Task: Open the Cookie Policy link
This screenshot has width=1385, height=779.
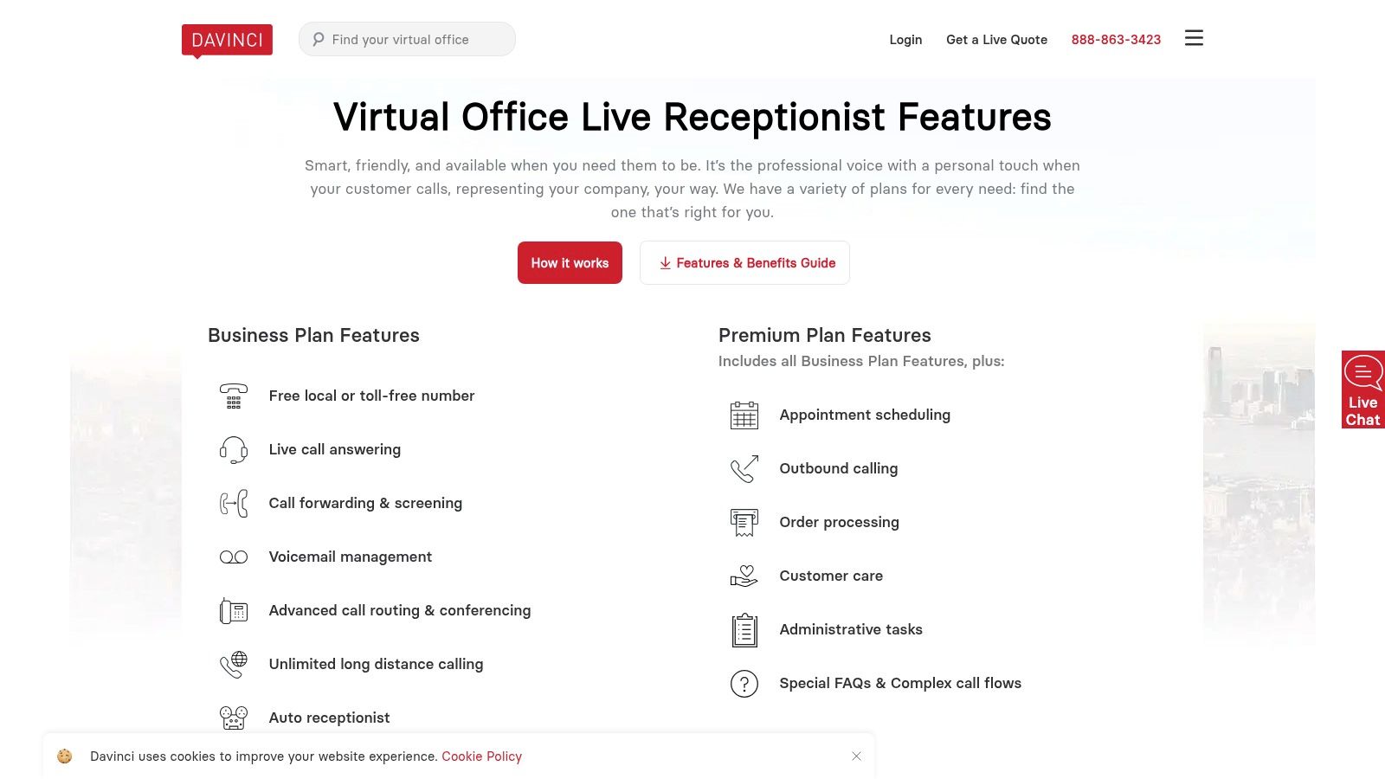Action: click(x=481, y=756)
